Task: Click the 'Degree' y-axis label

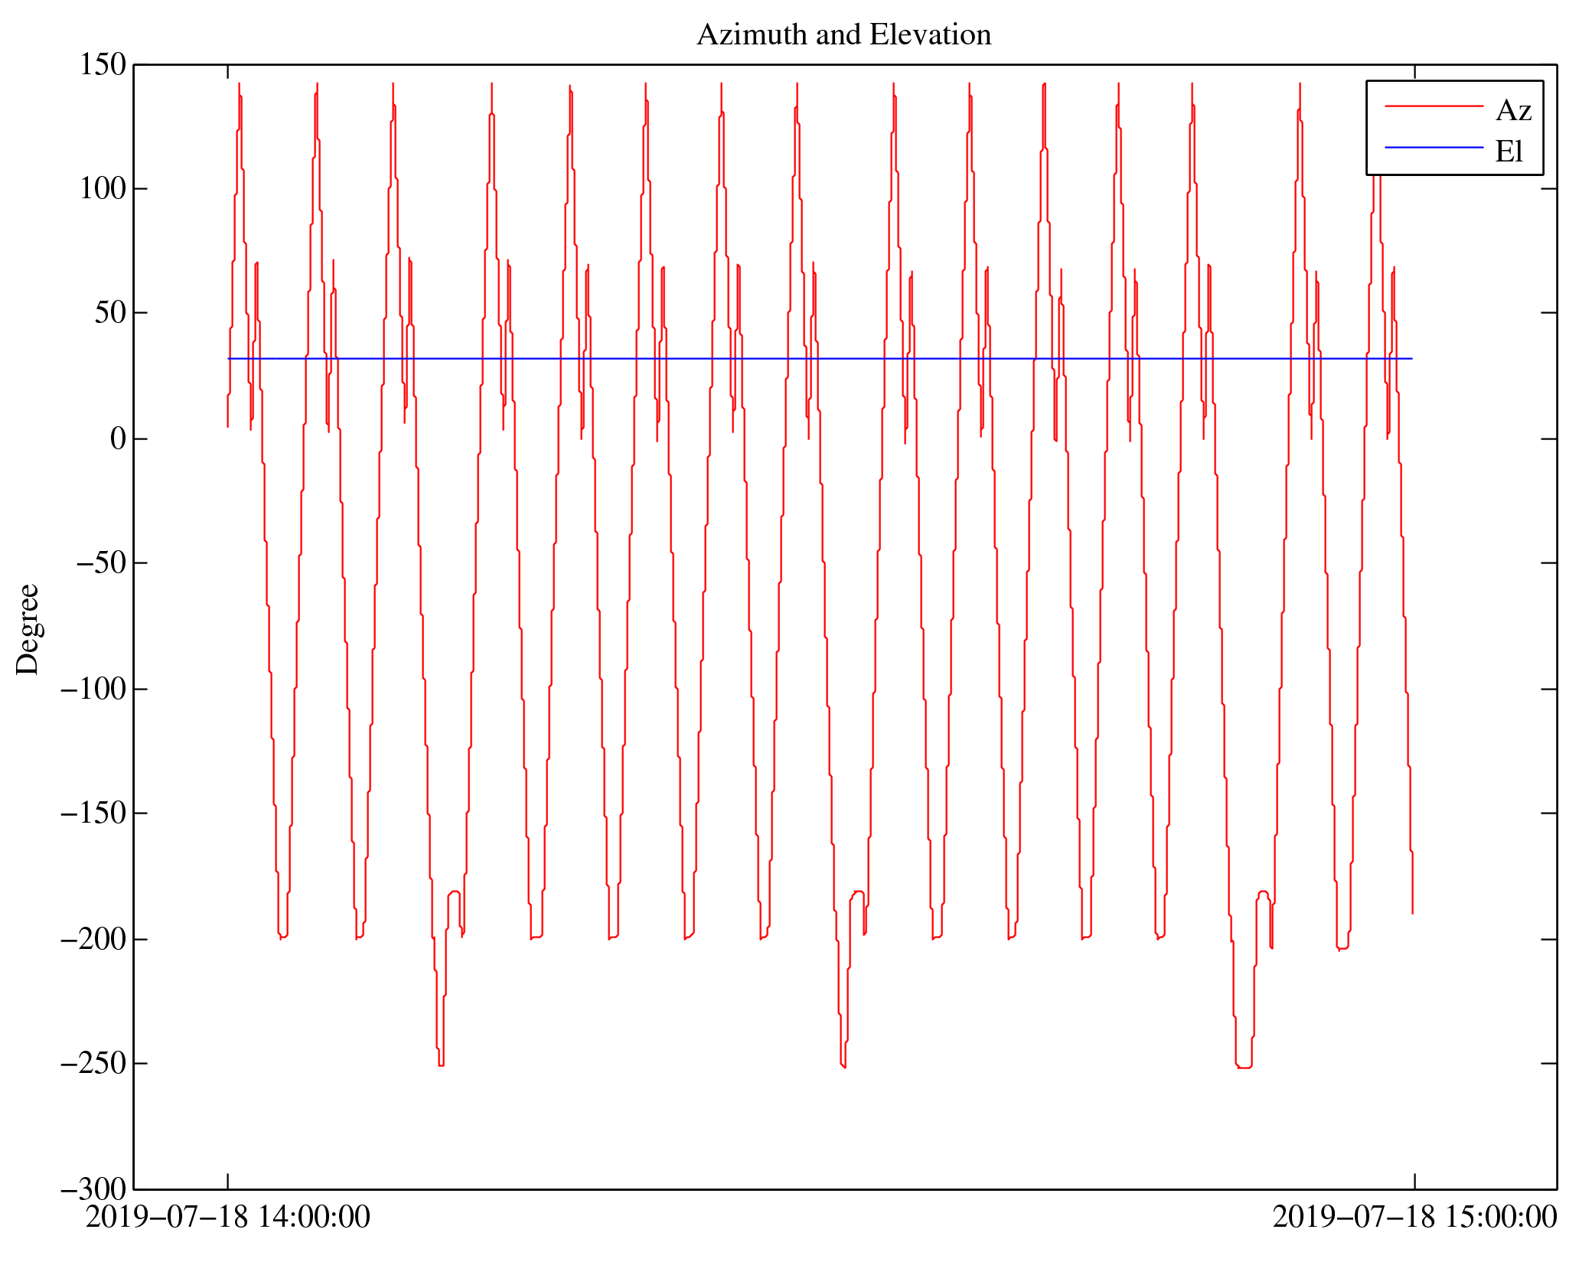Action: (x=28, y=629)
